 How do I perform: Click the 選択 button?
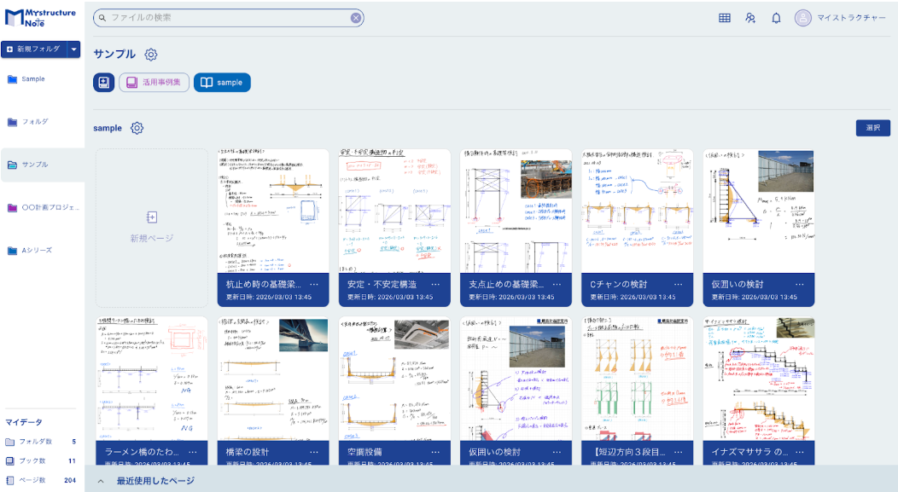[x=872, y=126]
